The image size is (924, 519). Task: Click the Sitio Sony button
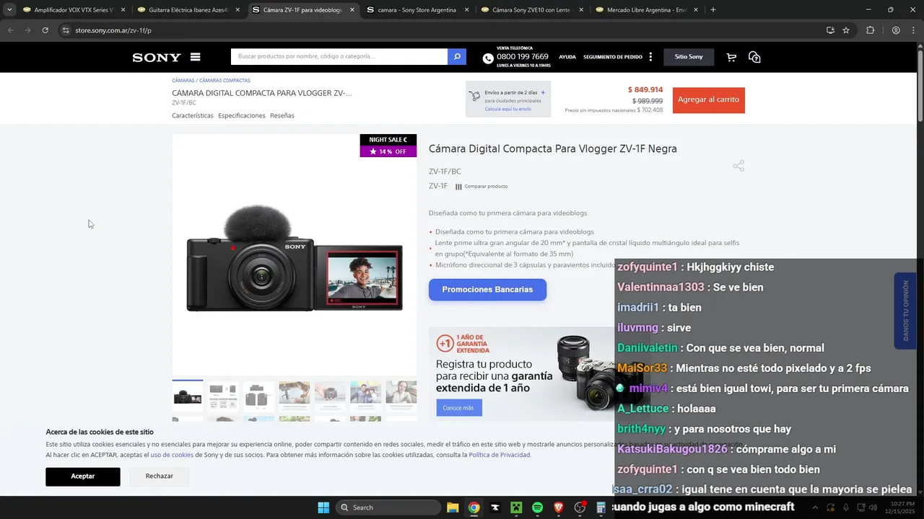pyautogui.click(x=689, y=57)
